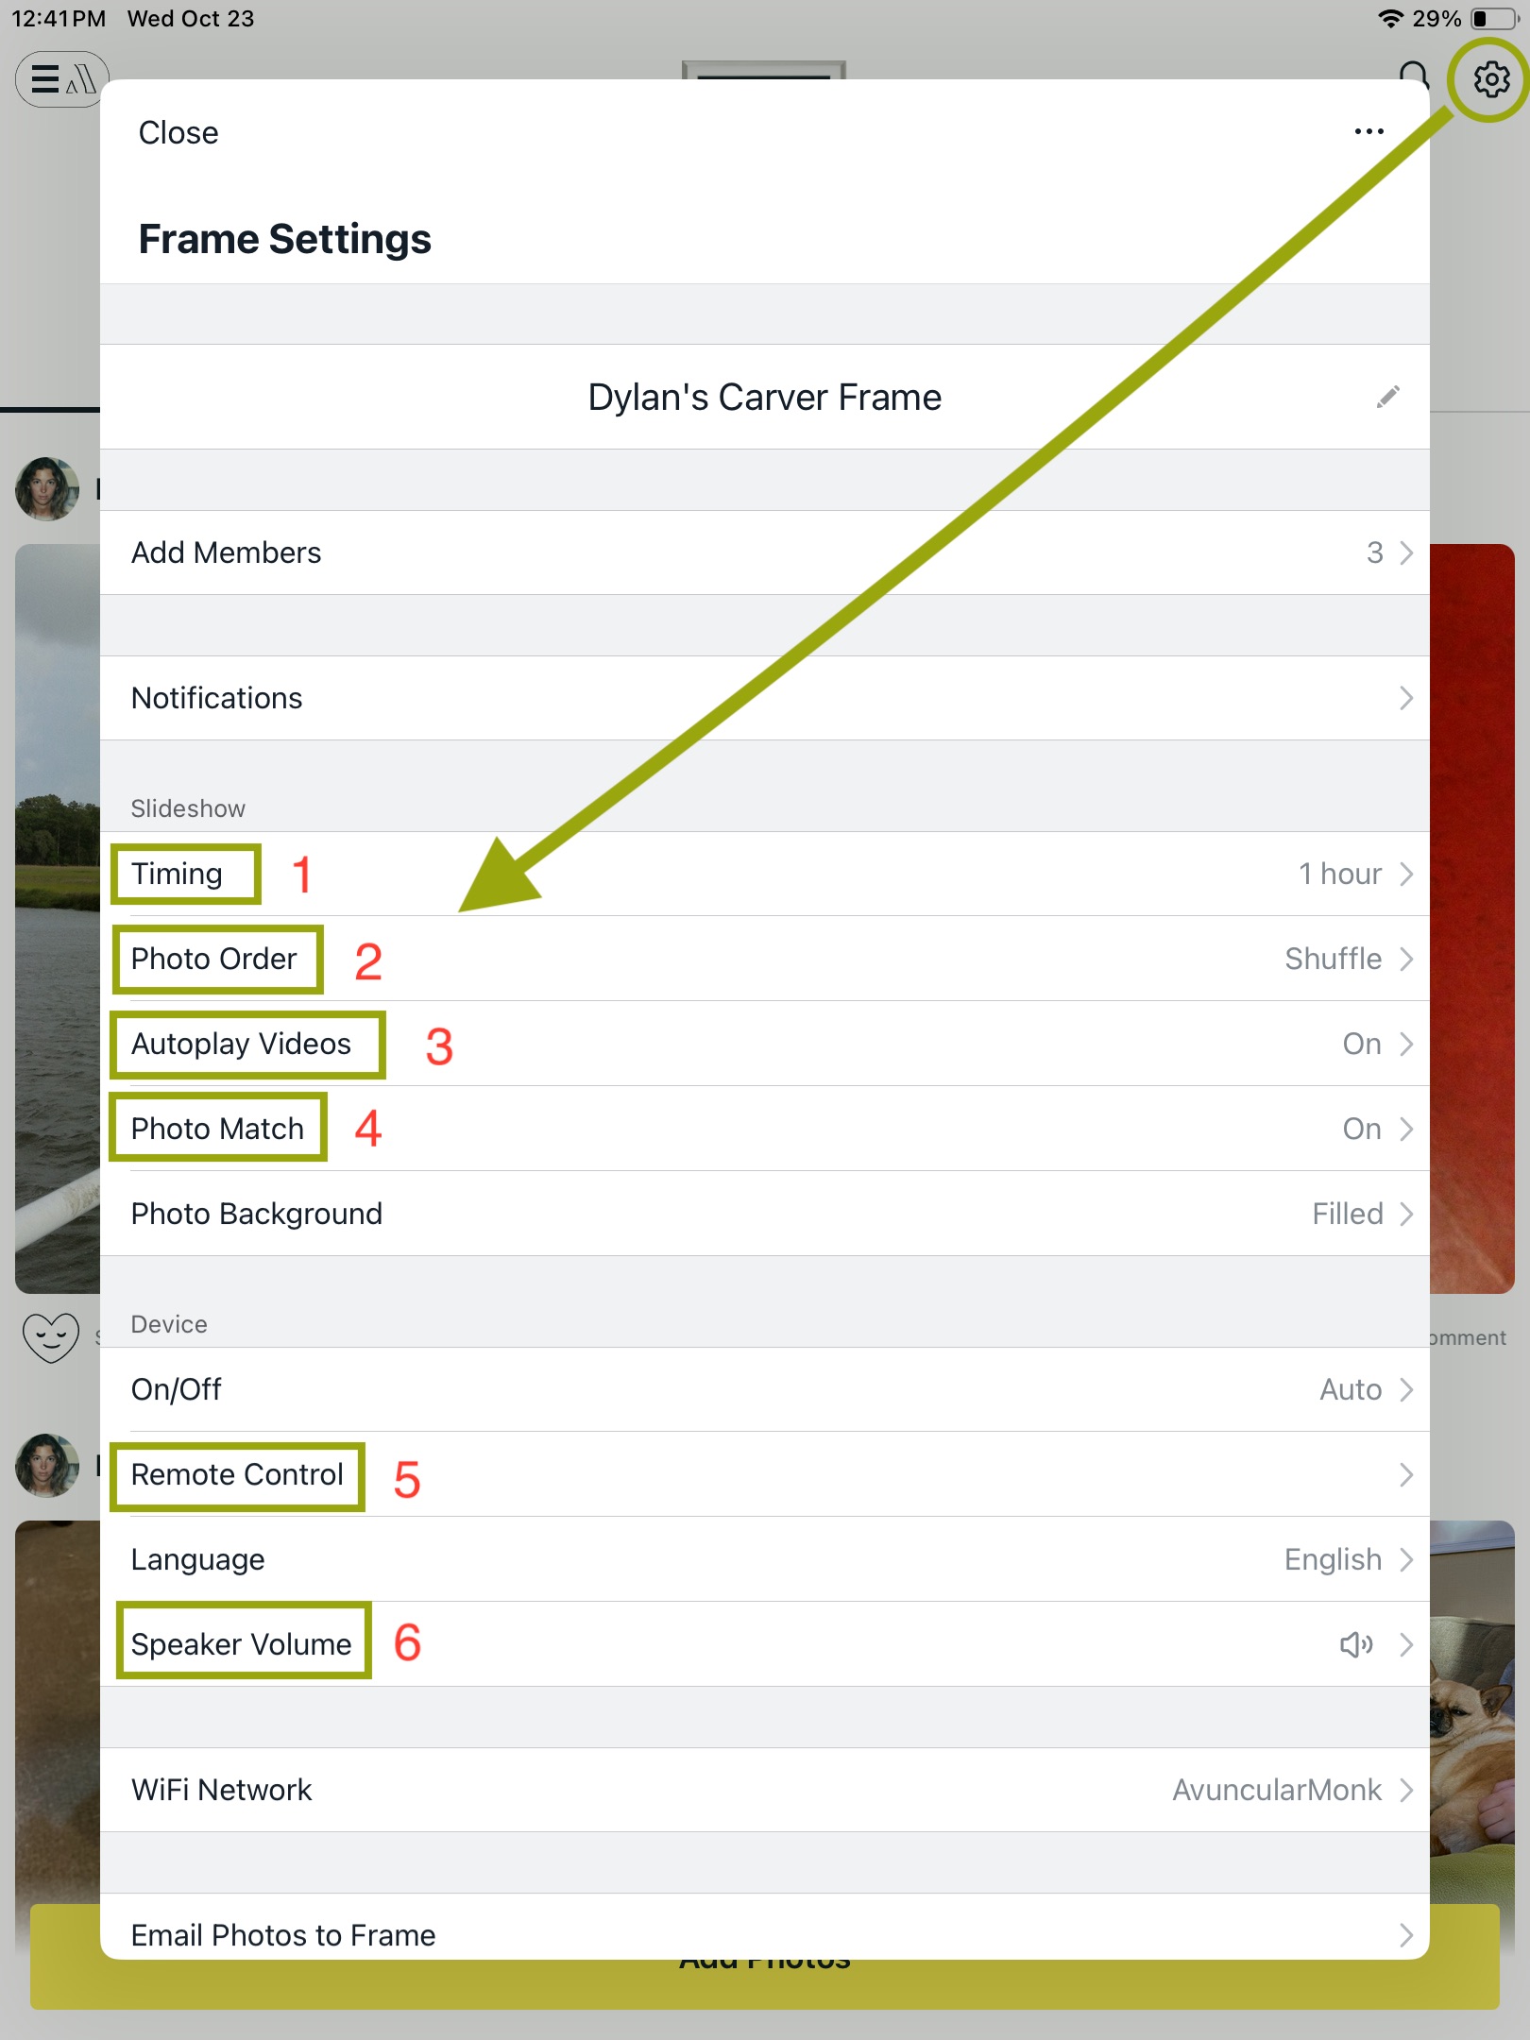The image size is (1530, 2040).
Task: Open Photo Order Shuffle selector
Action: pyautogui.click(x=765, y=959)
